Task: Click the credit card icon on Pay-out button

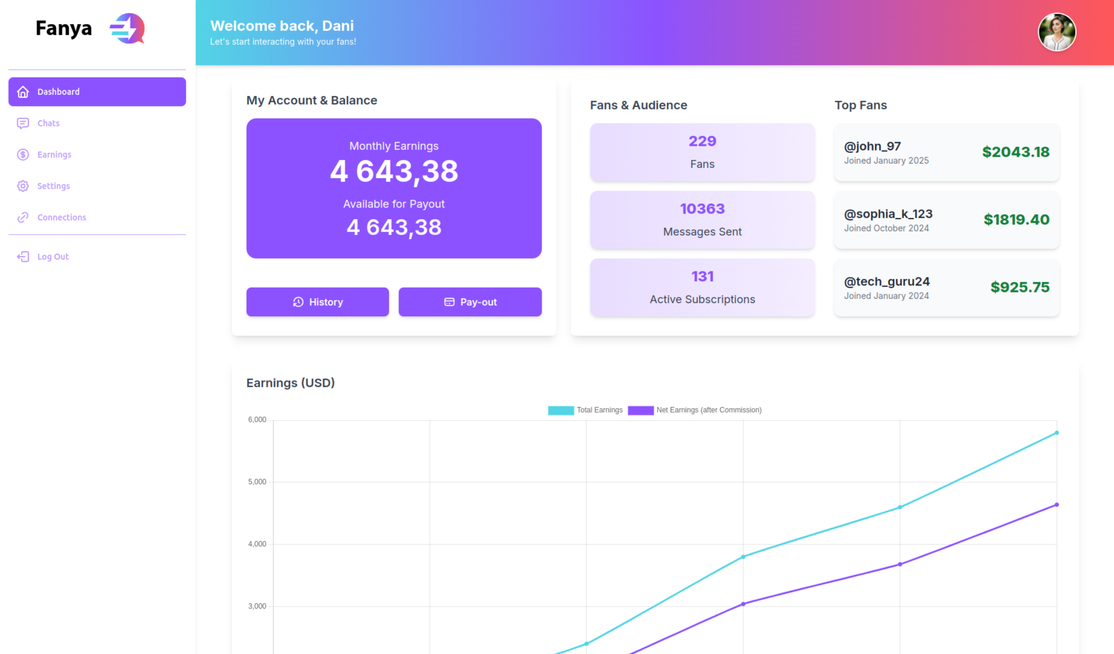Action: 449,302
